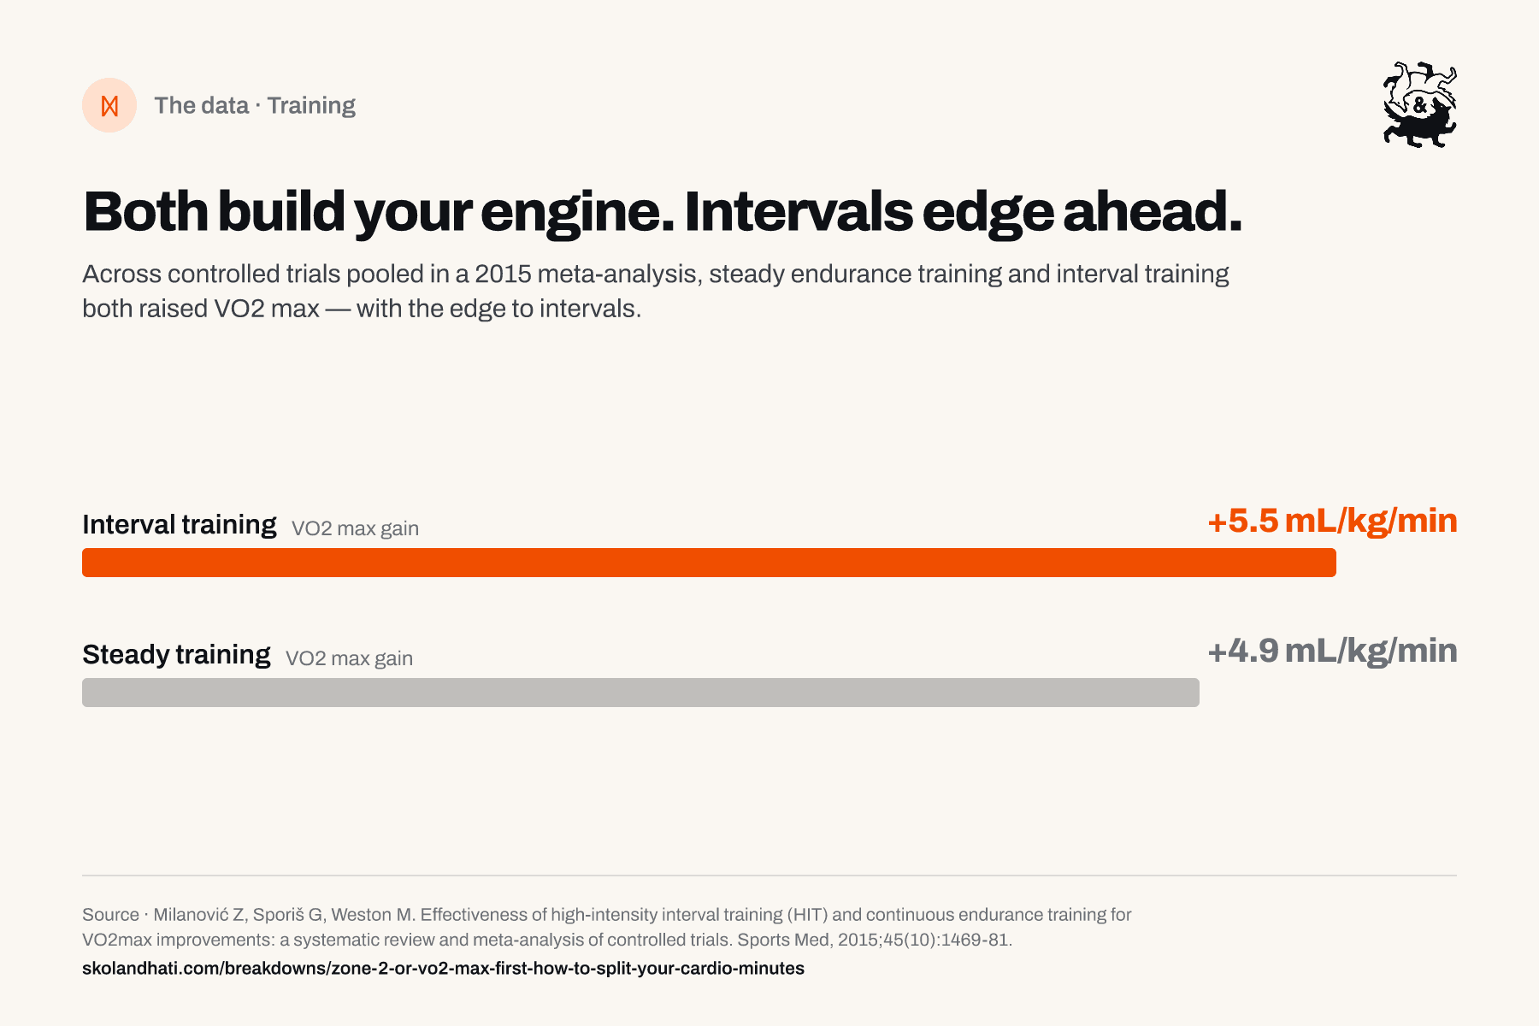
Task: Click the Steady training label
Action: click(x=176, y=654)
